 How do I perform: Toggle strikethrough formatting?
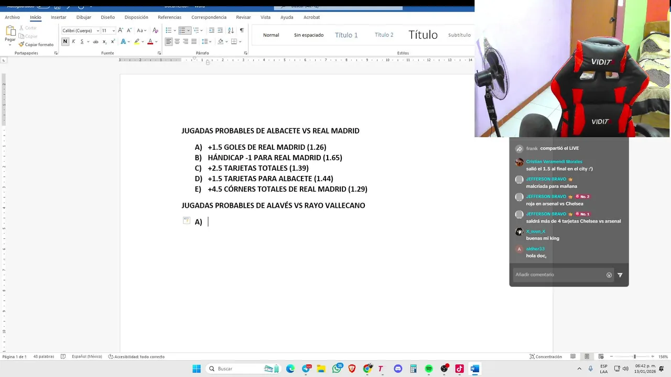[x=95, y=41]
